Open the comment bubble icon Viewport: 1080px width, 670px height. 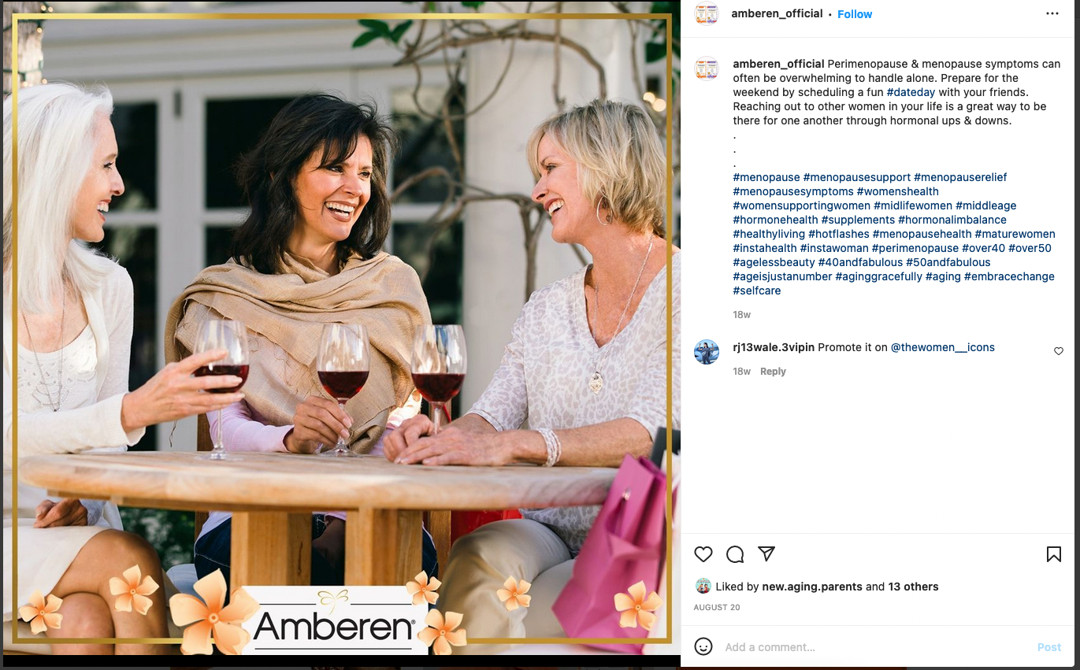735,554
